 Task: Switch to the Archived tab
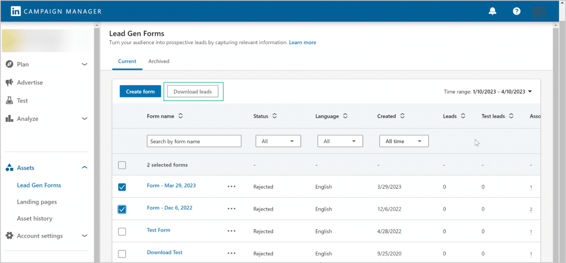tap(159, 61)
